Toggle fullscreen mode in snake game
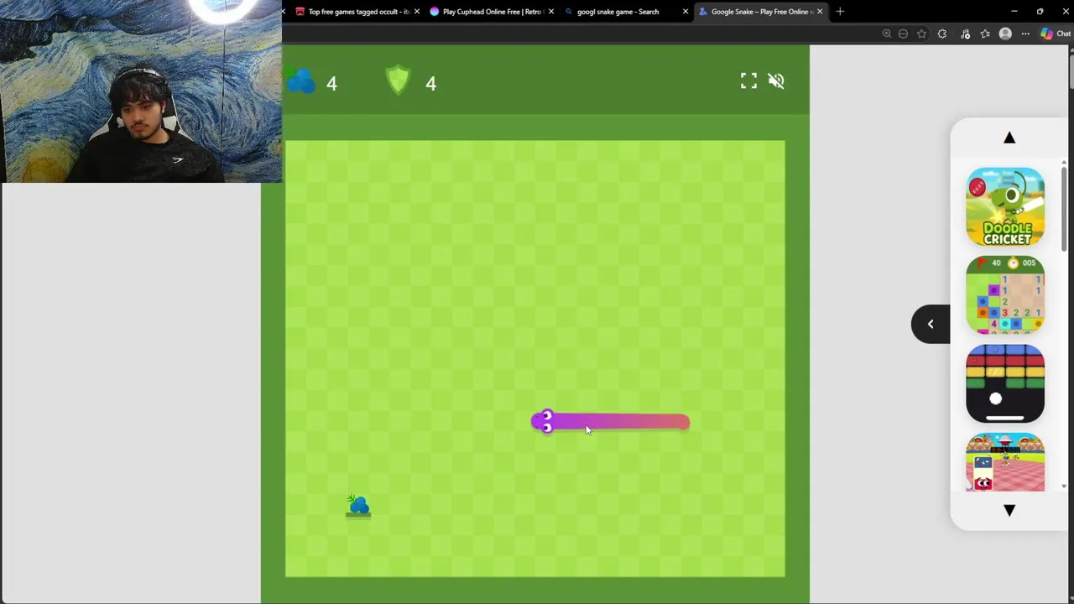Image resolution: width=1074 pixels, height=604 pixels. (x=748, y=81)
